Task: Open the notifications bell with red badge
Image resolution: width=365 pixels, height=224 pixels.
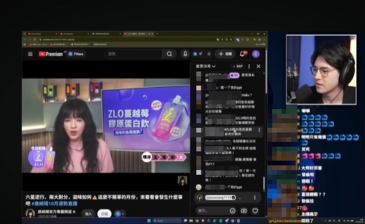Action: 243,54
